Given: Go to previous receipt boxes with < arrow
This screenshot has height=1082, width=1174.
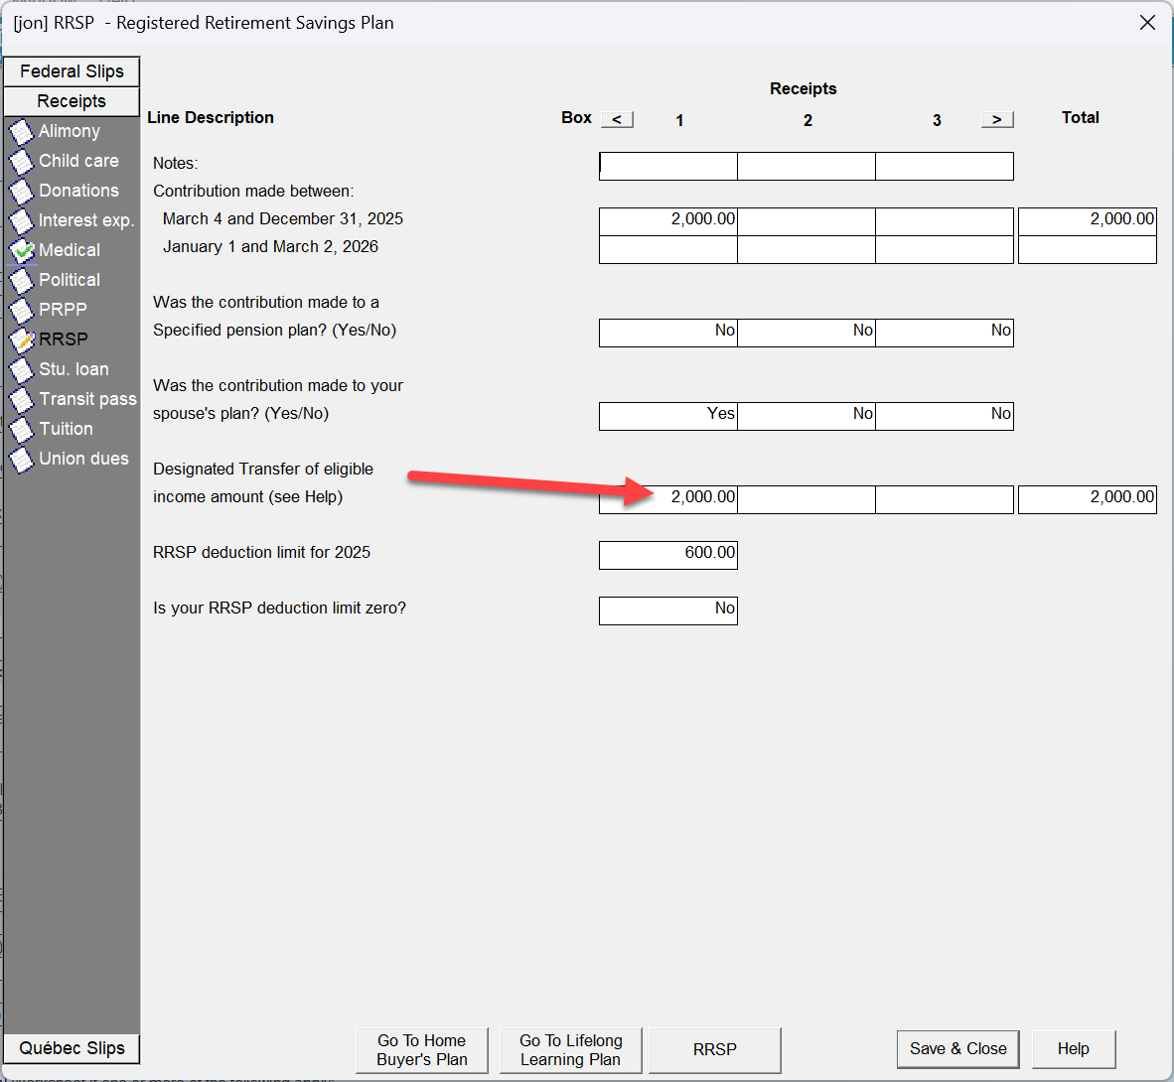Looking at the screenshot, I should point(617,119).
